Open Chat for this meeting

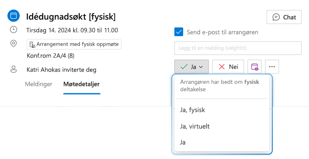point(284,17)
